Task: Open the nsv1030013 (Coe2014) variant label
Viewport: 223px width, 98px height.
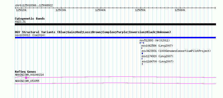Action: click(x=30, y=35)
